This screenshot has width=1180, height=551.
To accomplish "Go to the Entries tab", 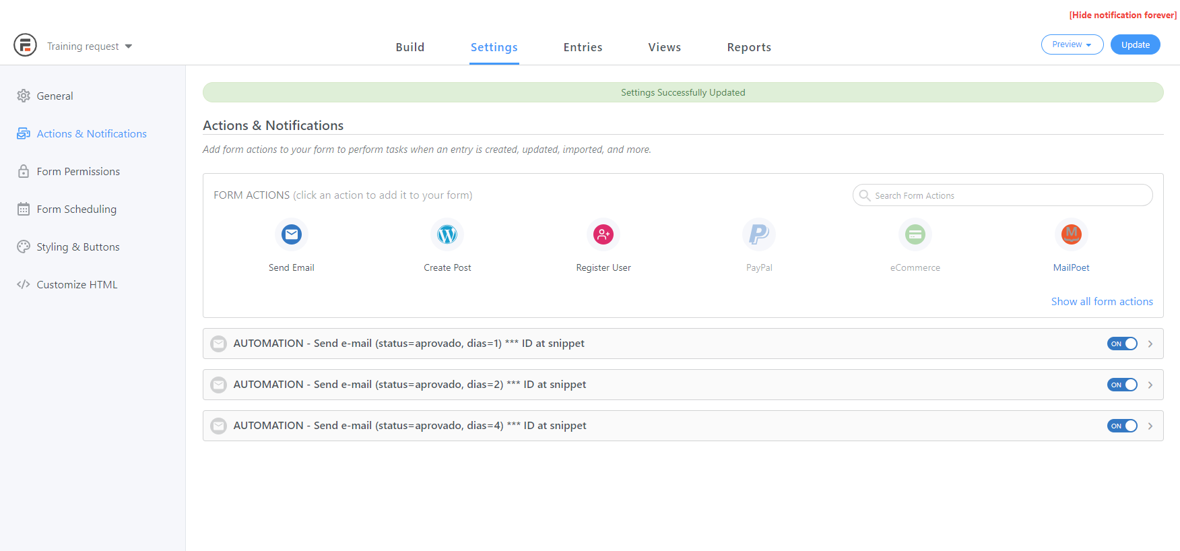I will point(583,47).
